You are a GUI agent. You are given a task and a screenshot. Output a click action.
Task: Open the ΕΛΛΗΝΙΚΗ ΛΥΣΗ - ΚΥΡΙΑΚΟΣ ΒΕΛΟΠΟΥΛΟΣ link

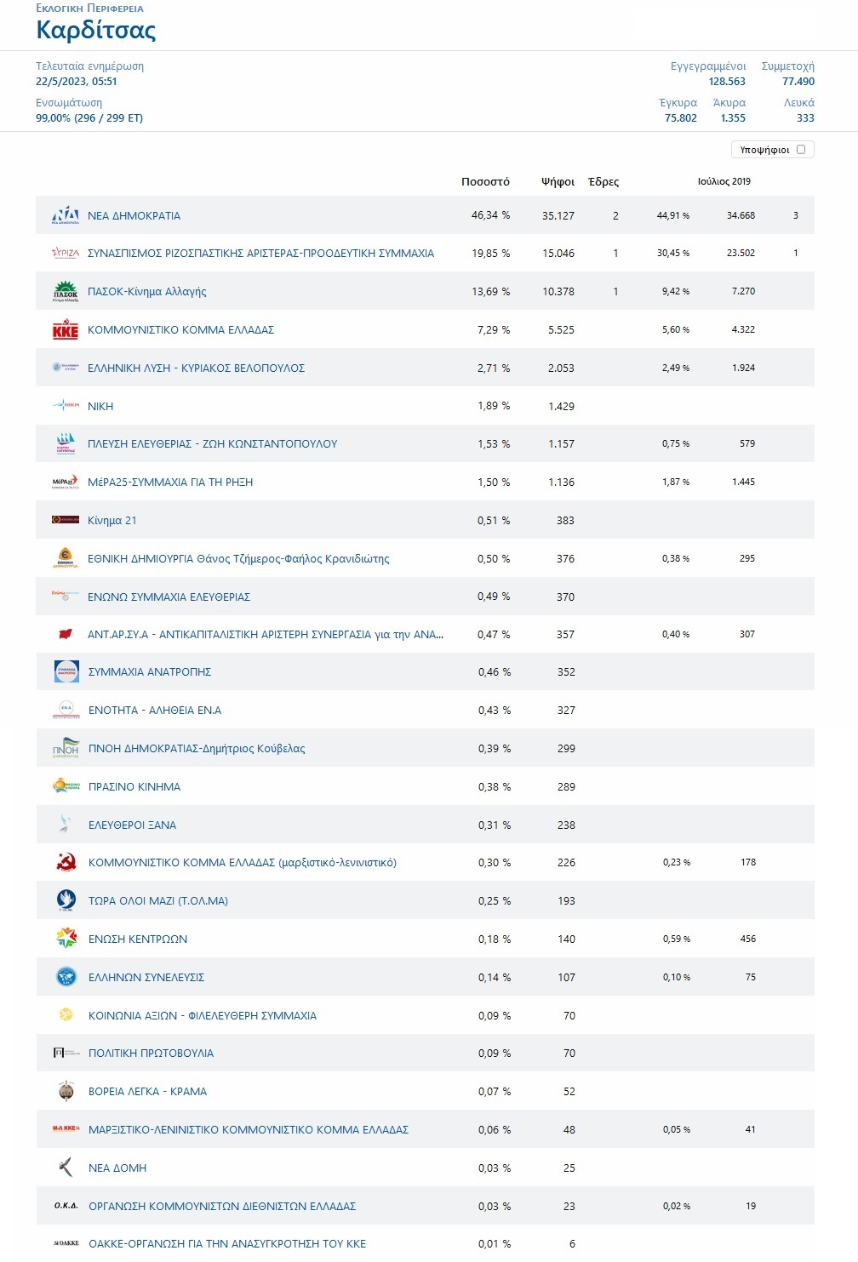pos(196,368)
